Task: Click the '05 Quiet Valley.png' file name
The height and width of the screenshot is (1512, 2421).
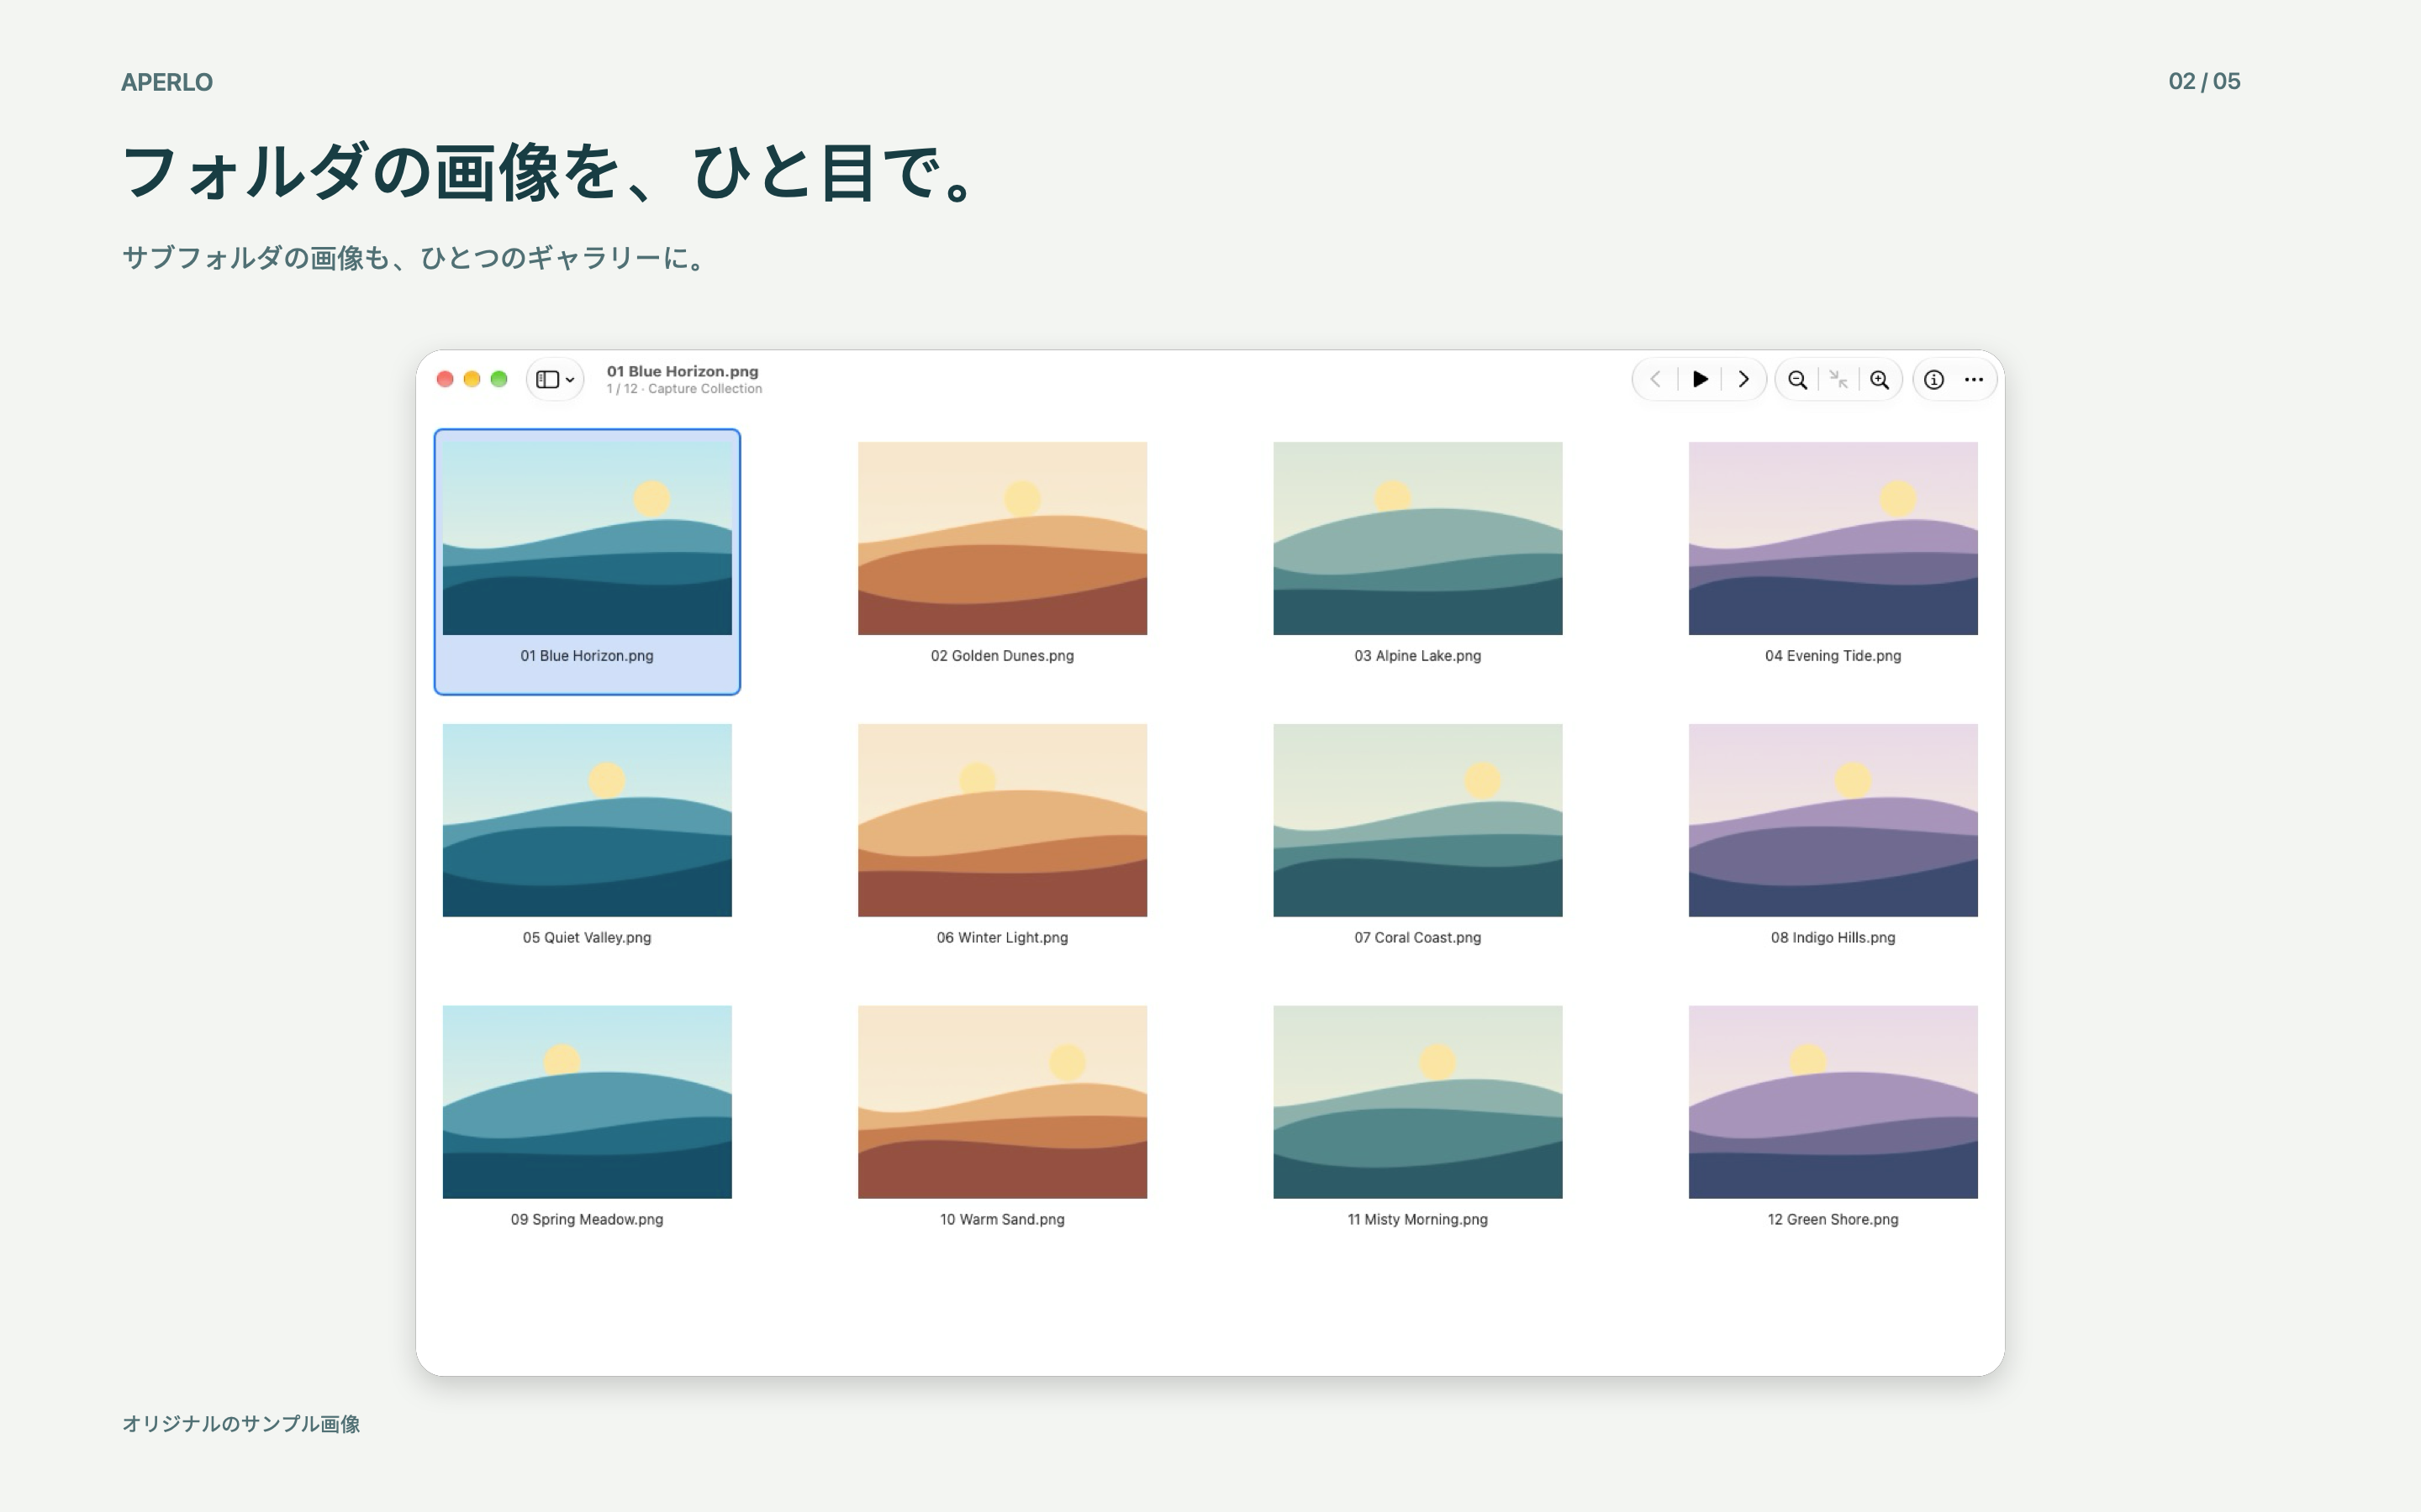Action: click(588, 938)
